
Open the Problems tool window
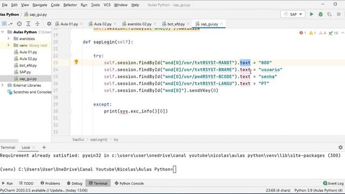(x=50, y=183)
